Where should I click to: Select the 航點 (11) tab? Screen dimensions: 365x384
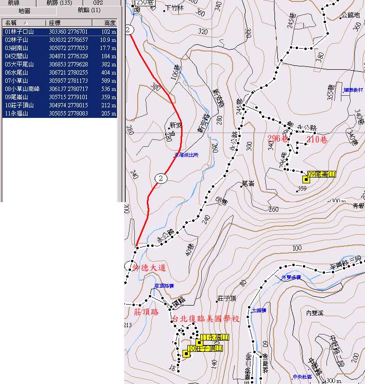[x=89, y=10]
